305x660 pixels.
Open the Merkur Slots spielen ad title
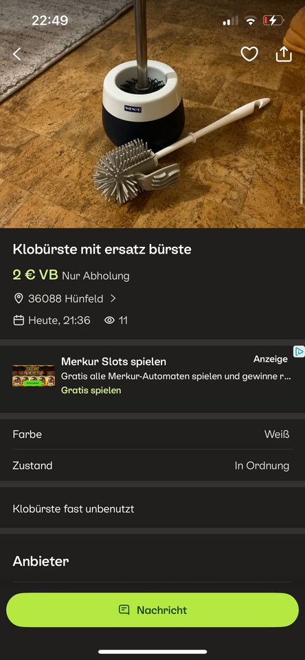pyautogui.click(x=113, y=362)
